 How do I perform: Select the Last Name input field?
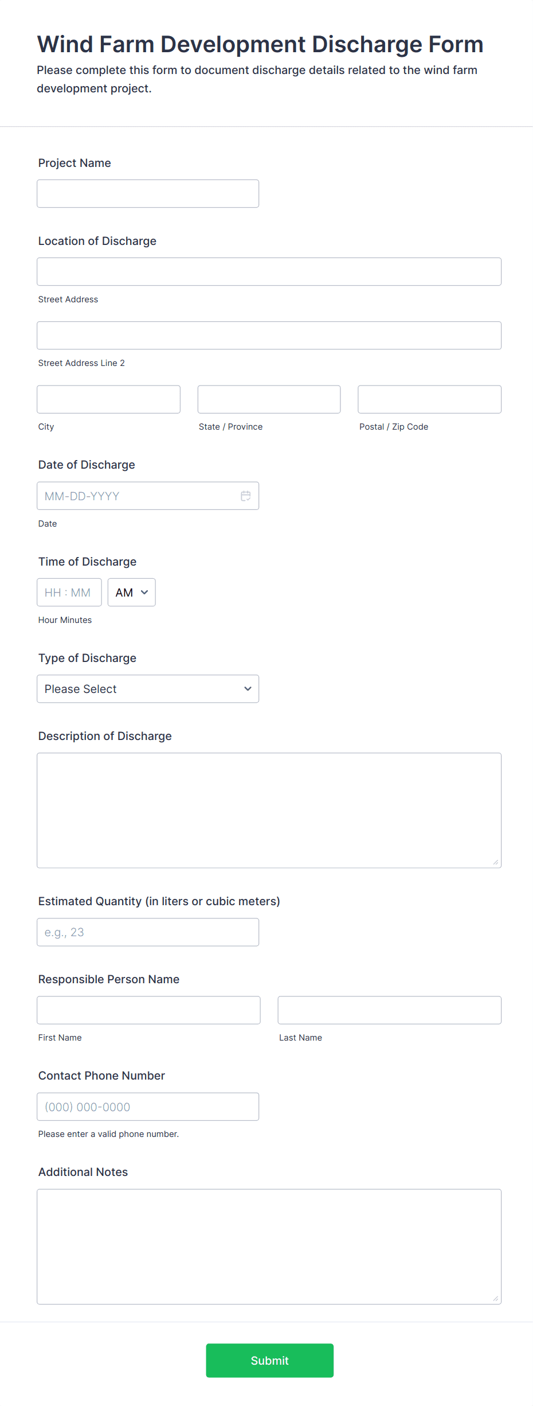(389, 1010)
